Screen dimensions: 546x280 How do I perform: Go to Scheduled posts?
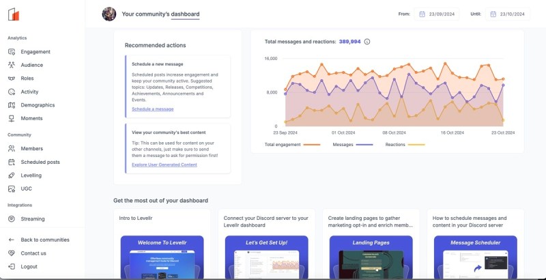pyautogui.click(x=40, y=162)
